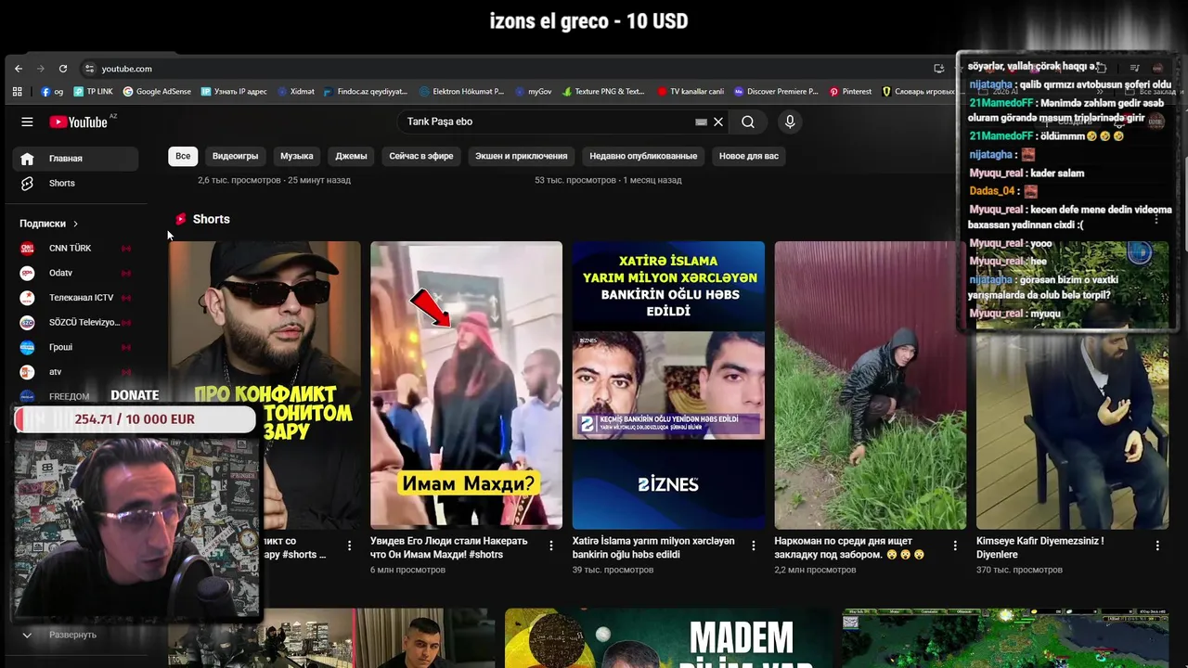The width and height of the screenshot is (1188, 668).
Task: Go back with the browser back arrow
Action: coord(19,69)
